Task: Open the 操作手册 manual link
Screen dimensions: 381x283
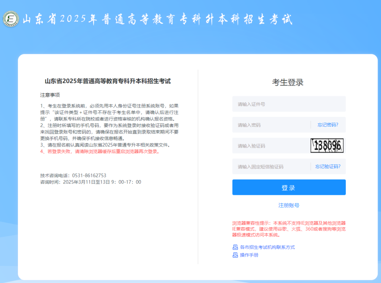Action: coord(249,255)
